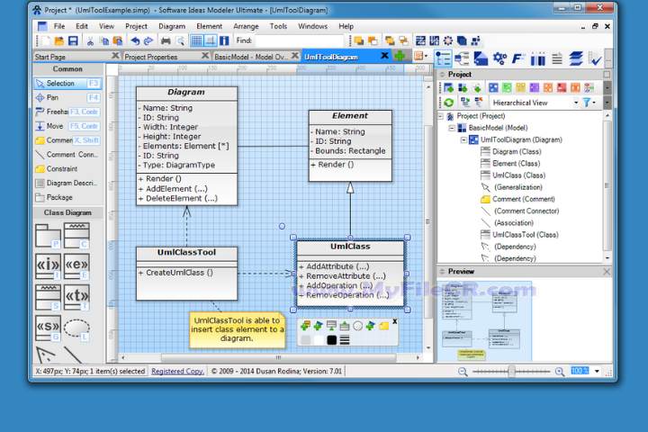
Task: Click the New document toolbar icon
Action: pyautogui.click(x=46, y=40)
